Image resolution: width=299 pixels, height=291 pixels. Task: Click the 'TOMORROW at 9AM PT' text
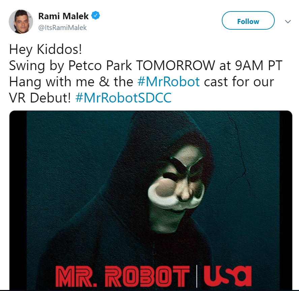coord(209,66)
